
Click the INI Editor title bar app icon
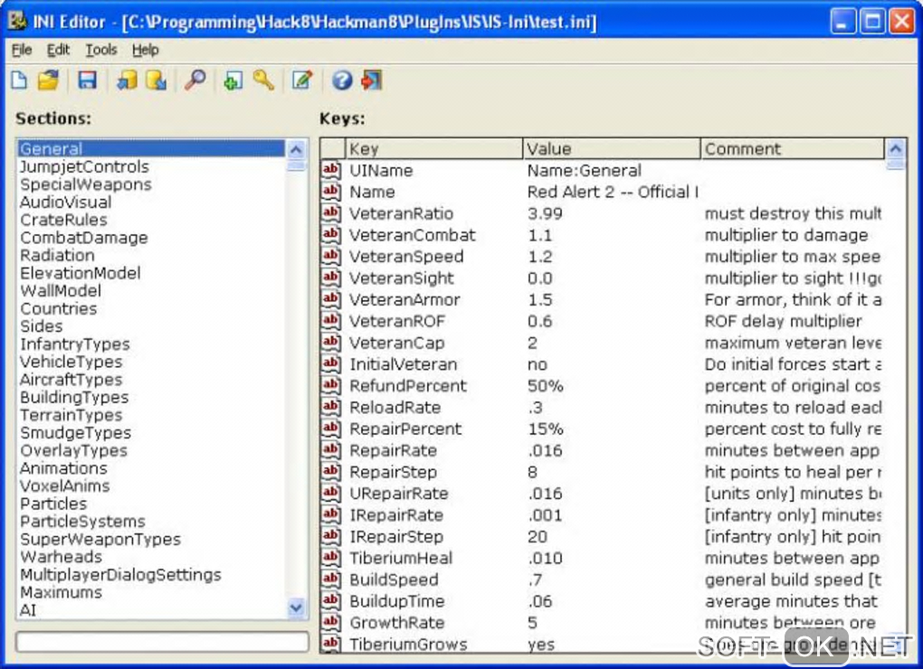pos(18,22)
